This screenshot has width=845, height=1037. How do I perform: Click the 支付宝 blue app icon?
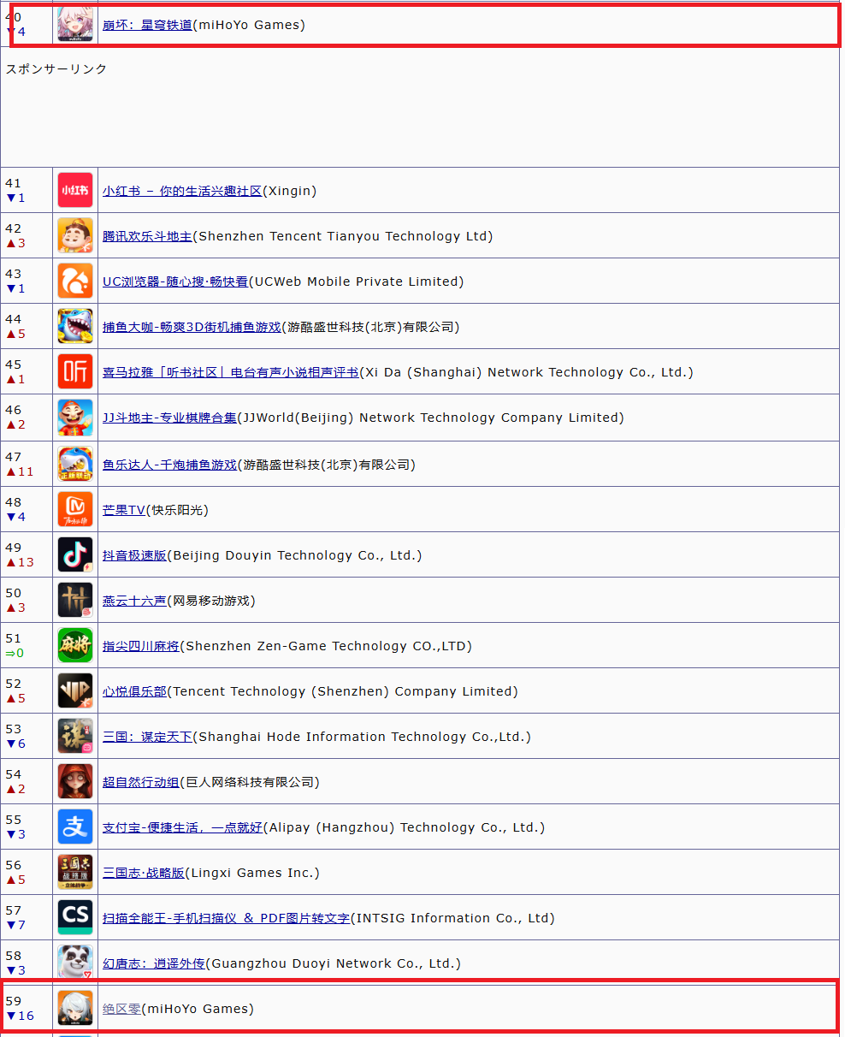pyautogui.click(x=75, y=827)
